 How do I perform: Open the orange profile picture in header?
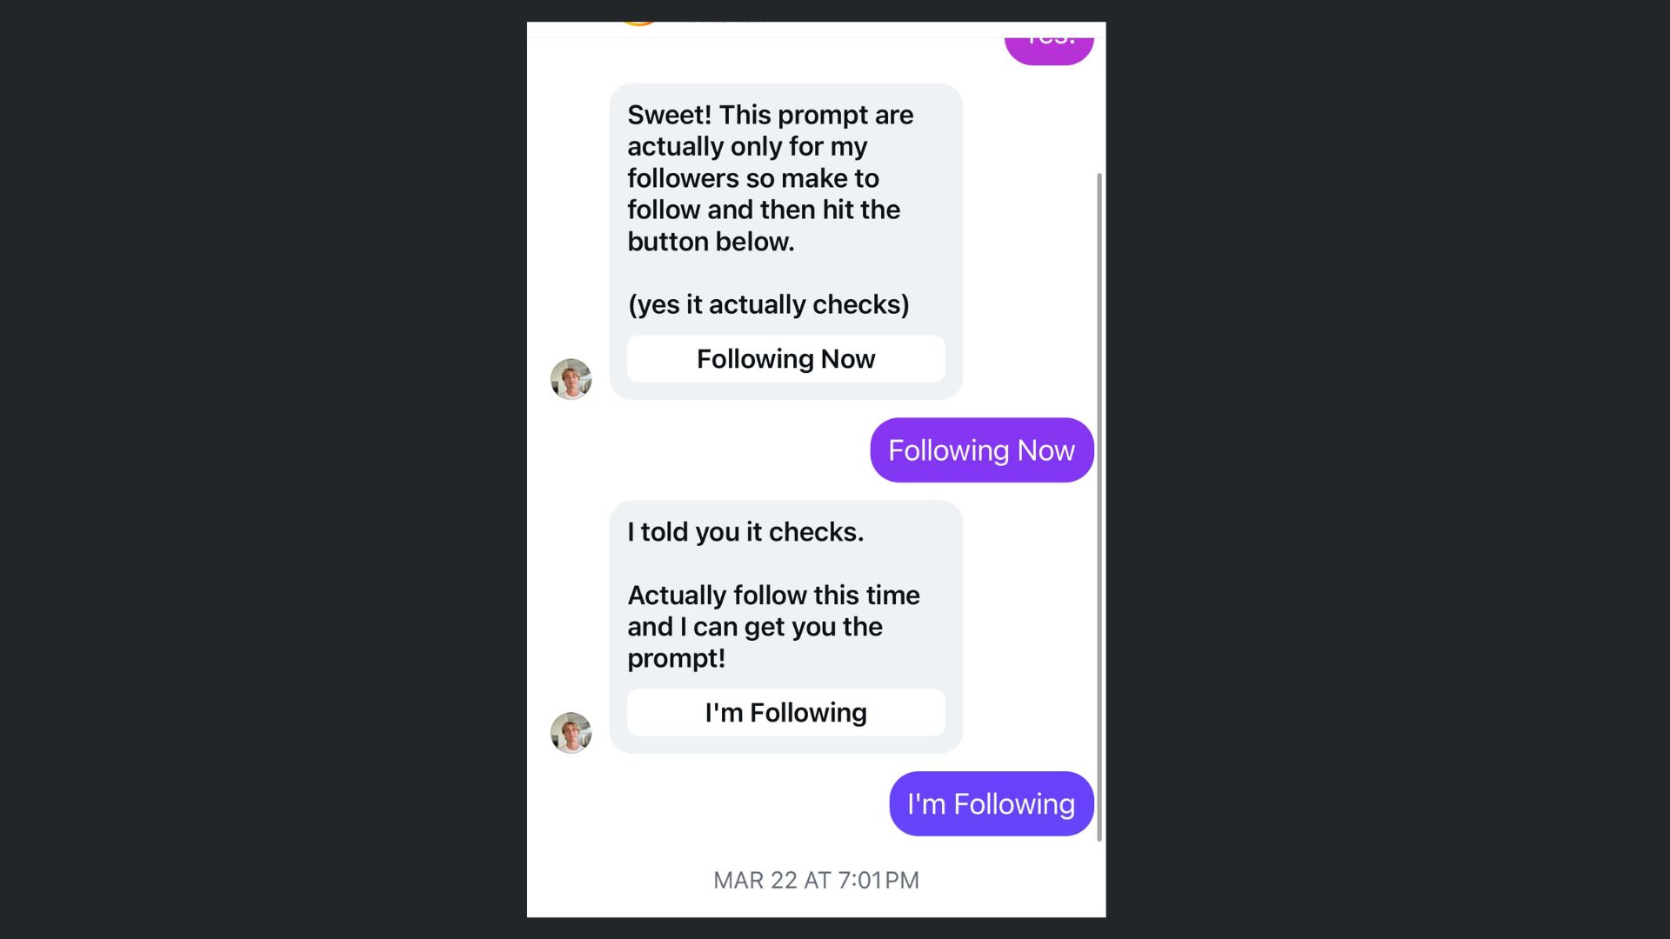pos(639,23)
